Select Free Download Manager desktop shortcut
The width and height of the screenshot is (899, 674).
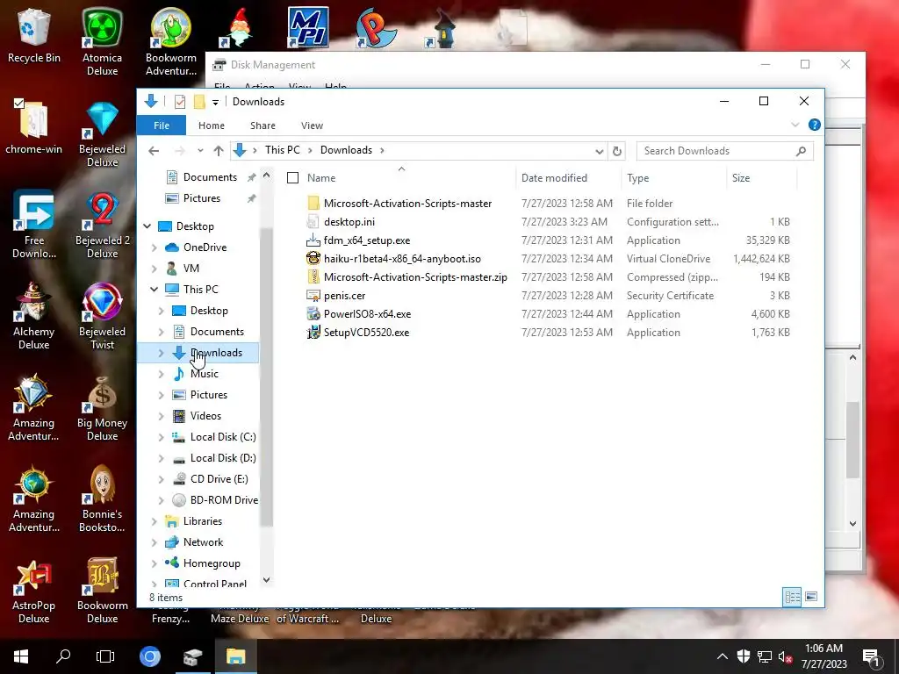(34, 225)
